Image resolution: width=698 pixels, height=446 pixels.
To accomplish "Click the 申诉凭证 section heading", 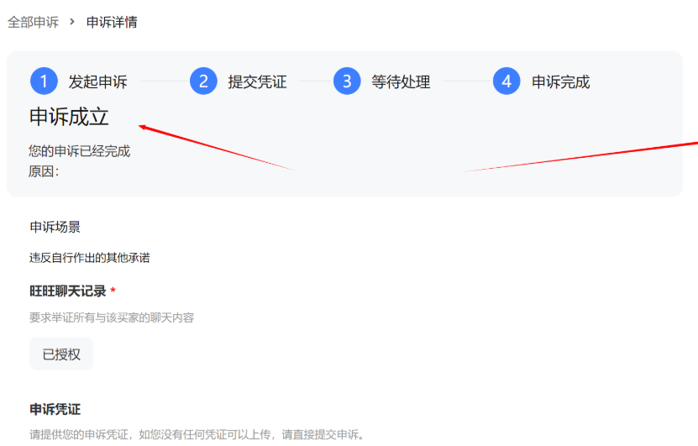I will coord(55,409).
